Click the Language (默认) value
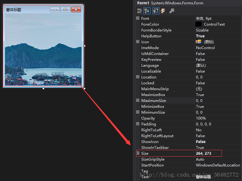This screenshot has width=242, height=181. pos(201,65)
